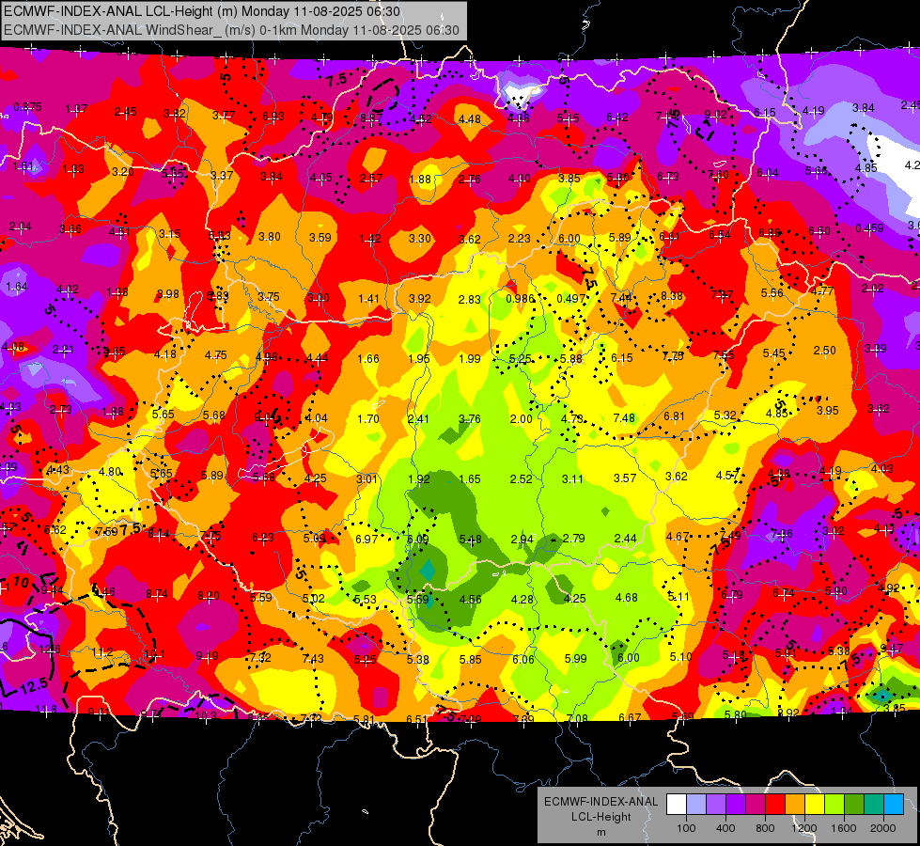Click the wind shear value 1.41

pyautogui.click(x=369, y=299)
